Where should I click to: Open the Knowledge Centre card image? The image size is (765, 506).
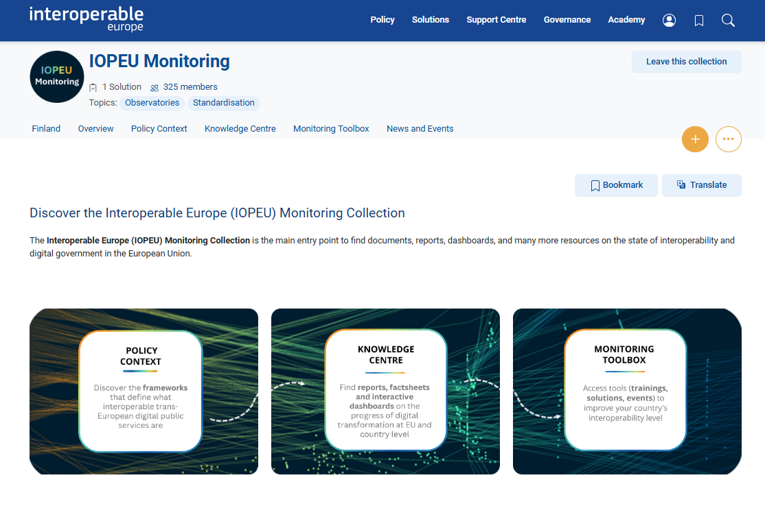click(385, 391)
